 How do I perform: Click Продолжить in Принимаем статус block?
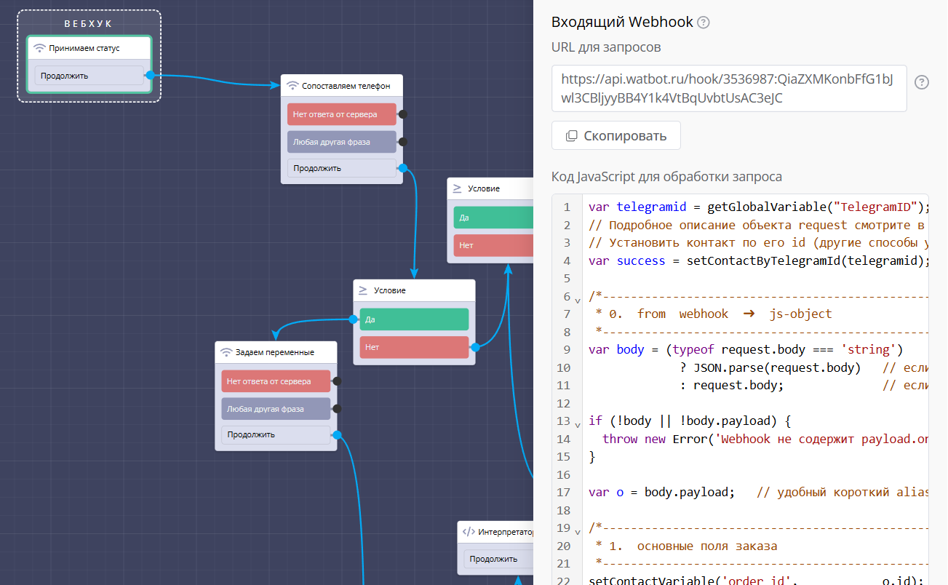click(x=89, y=76)
